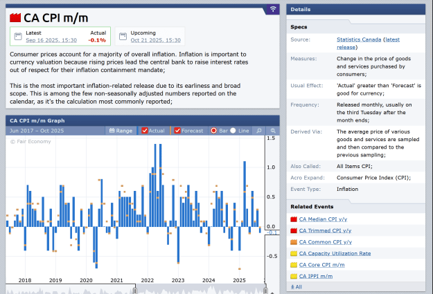433x294 pixels.
Task: Click orange folder icon beside CA Common CPI y/y
Action: point(294,242)
